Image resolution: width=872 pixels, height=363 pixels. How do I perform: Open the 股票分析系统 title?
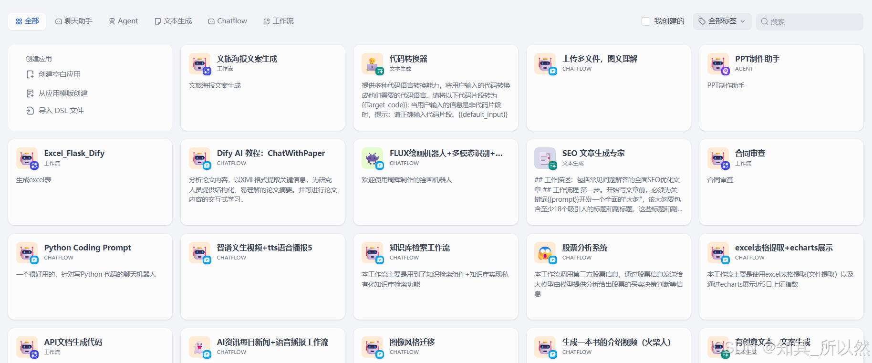[584, 248]
